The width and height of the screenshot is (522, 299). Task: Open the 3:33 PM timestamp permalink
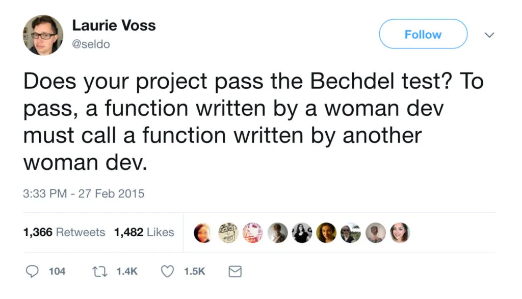[84, 194]
